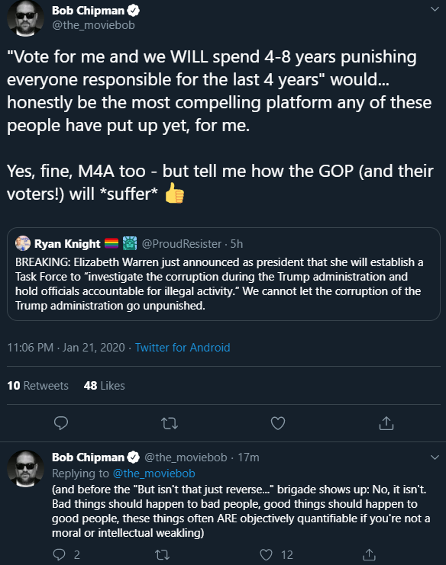446x565 pixels.
Task: Click the reply icon under the main tweet
Action: [61, 423]
